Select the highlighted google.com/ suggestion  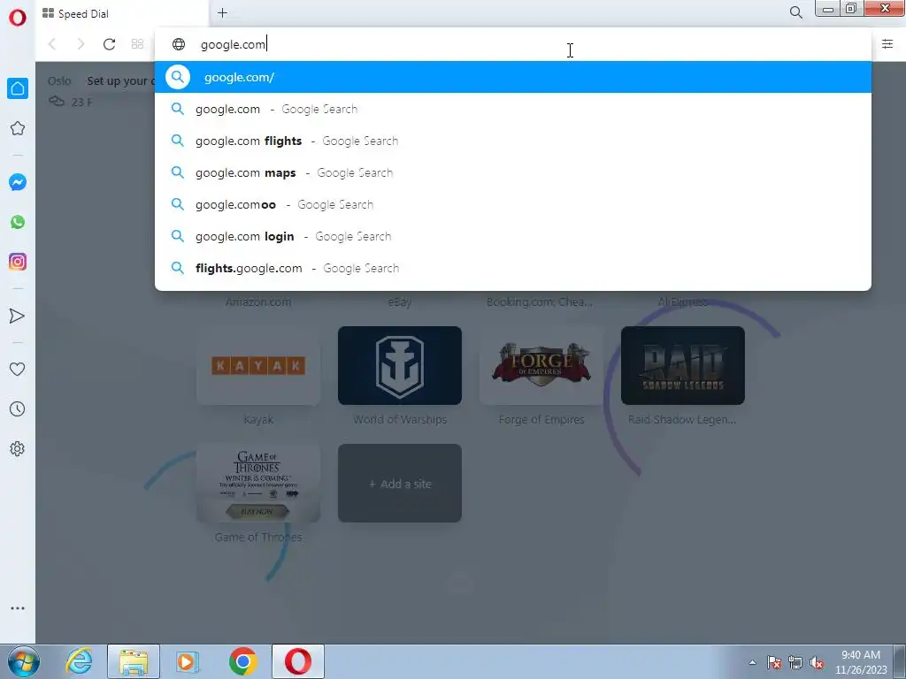point(513,77)
